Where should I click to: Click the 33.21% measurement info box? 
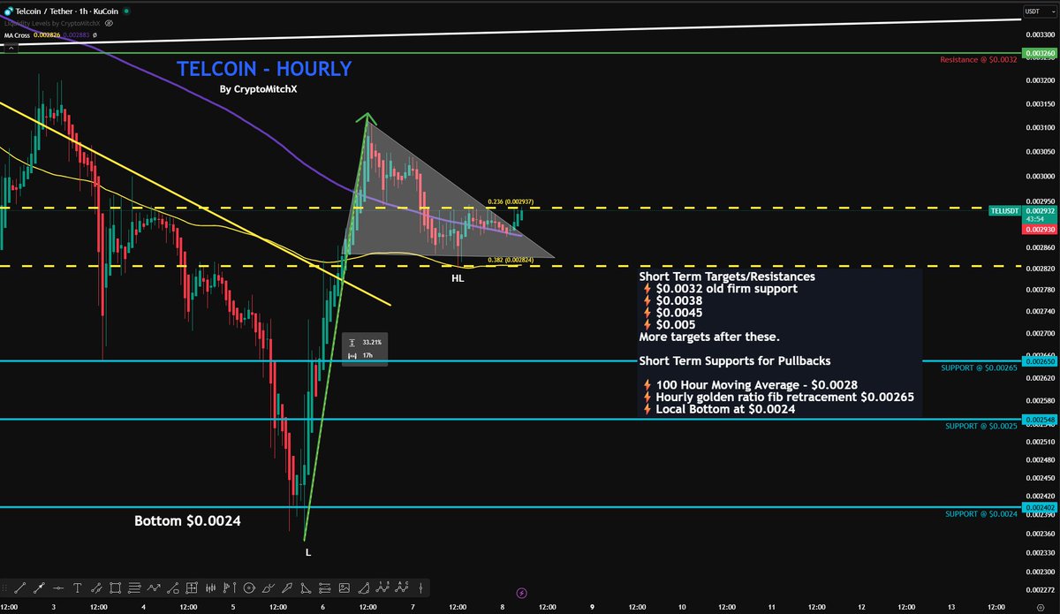(364, 349)
